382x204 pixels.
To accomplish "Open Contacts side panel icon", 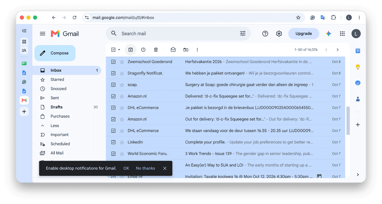I will [x=358, y=99].
